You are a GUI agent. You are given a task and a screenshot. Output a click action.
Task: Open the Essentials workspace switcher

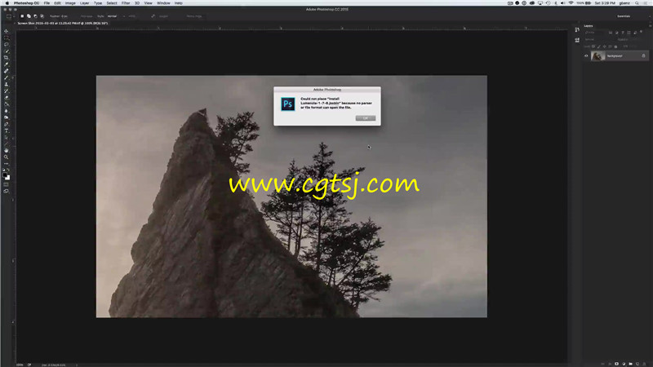[x=624, y=16]
